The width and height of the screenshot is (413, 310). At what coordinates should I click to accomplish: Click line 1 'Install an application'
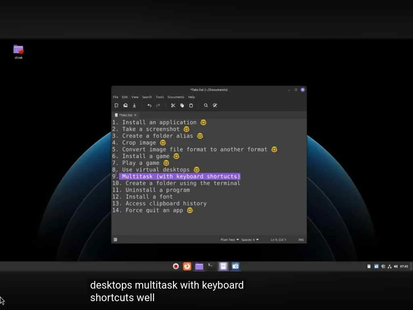159,122
